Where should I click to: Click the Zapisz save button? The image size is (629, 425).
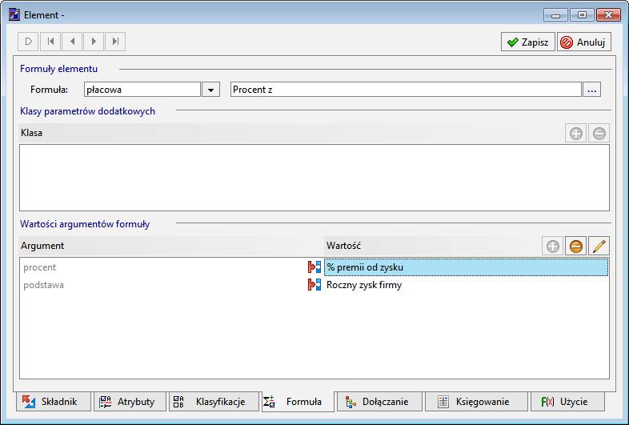coord(528,42)
